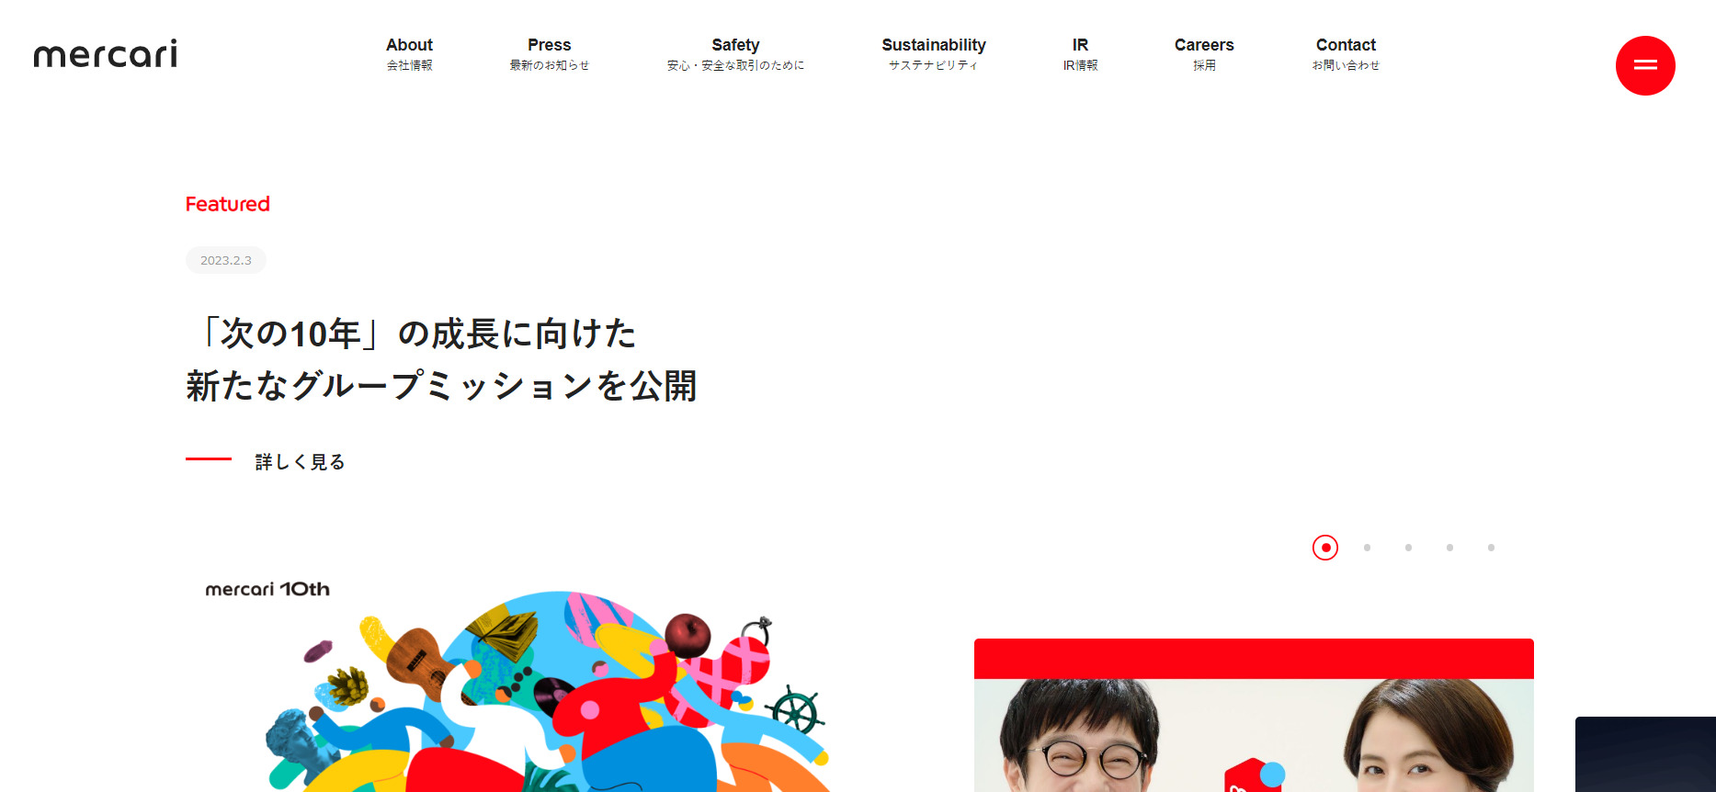Open the red hamburger menu button
Image resolution: width=1716 pixels, height=792 pixels.
pyautogui.click(x=1645, y=65)
